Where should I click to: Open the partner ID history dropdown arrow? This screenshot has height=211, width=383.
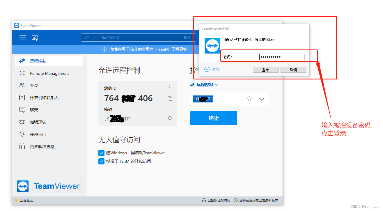tap(262, 99)
